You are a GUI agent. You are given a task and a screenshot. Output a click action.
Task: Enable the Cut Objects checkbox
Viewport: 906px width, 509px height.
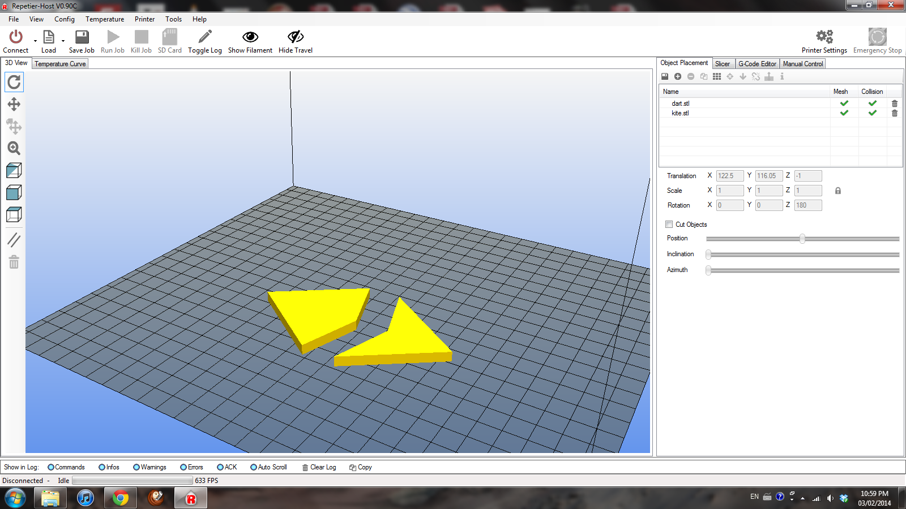click(x=669, y=225)
